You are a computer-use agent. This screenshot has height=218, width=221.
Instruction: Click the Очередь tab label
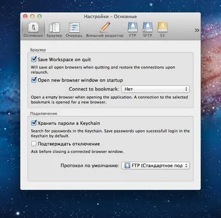tap(74, 35)
